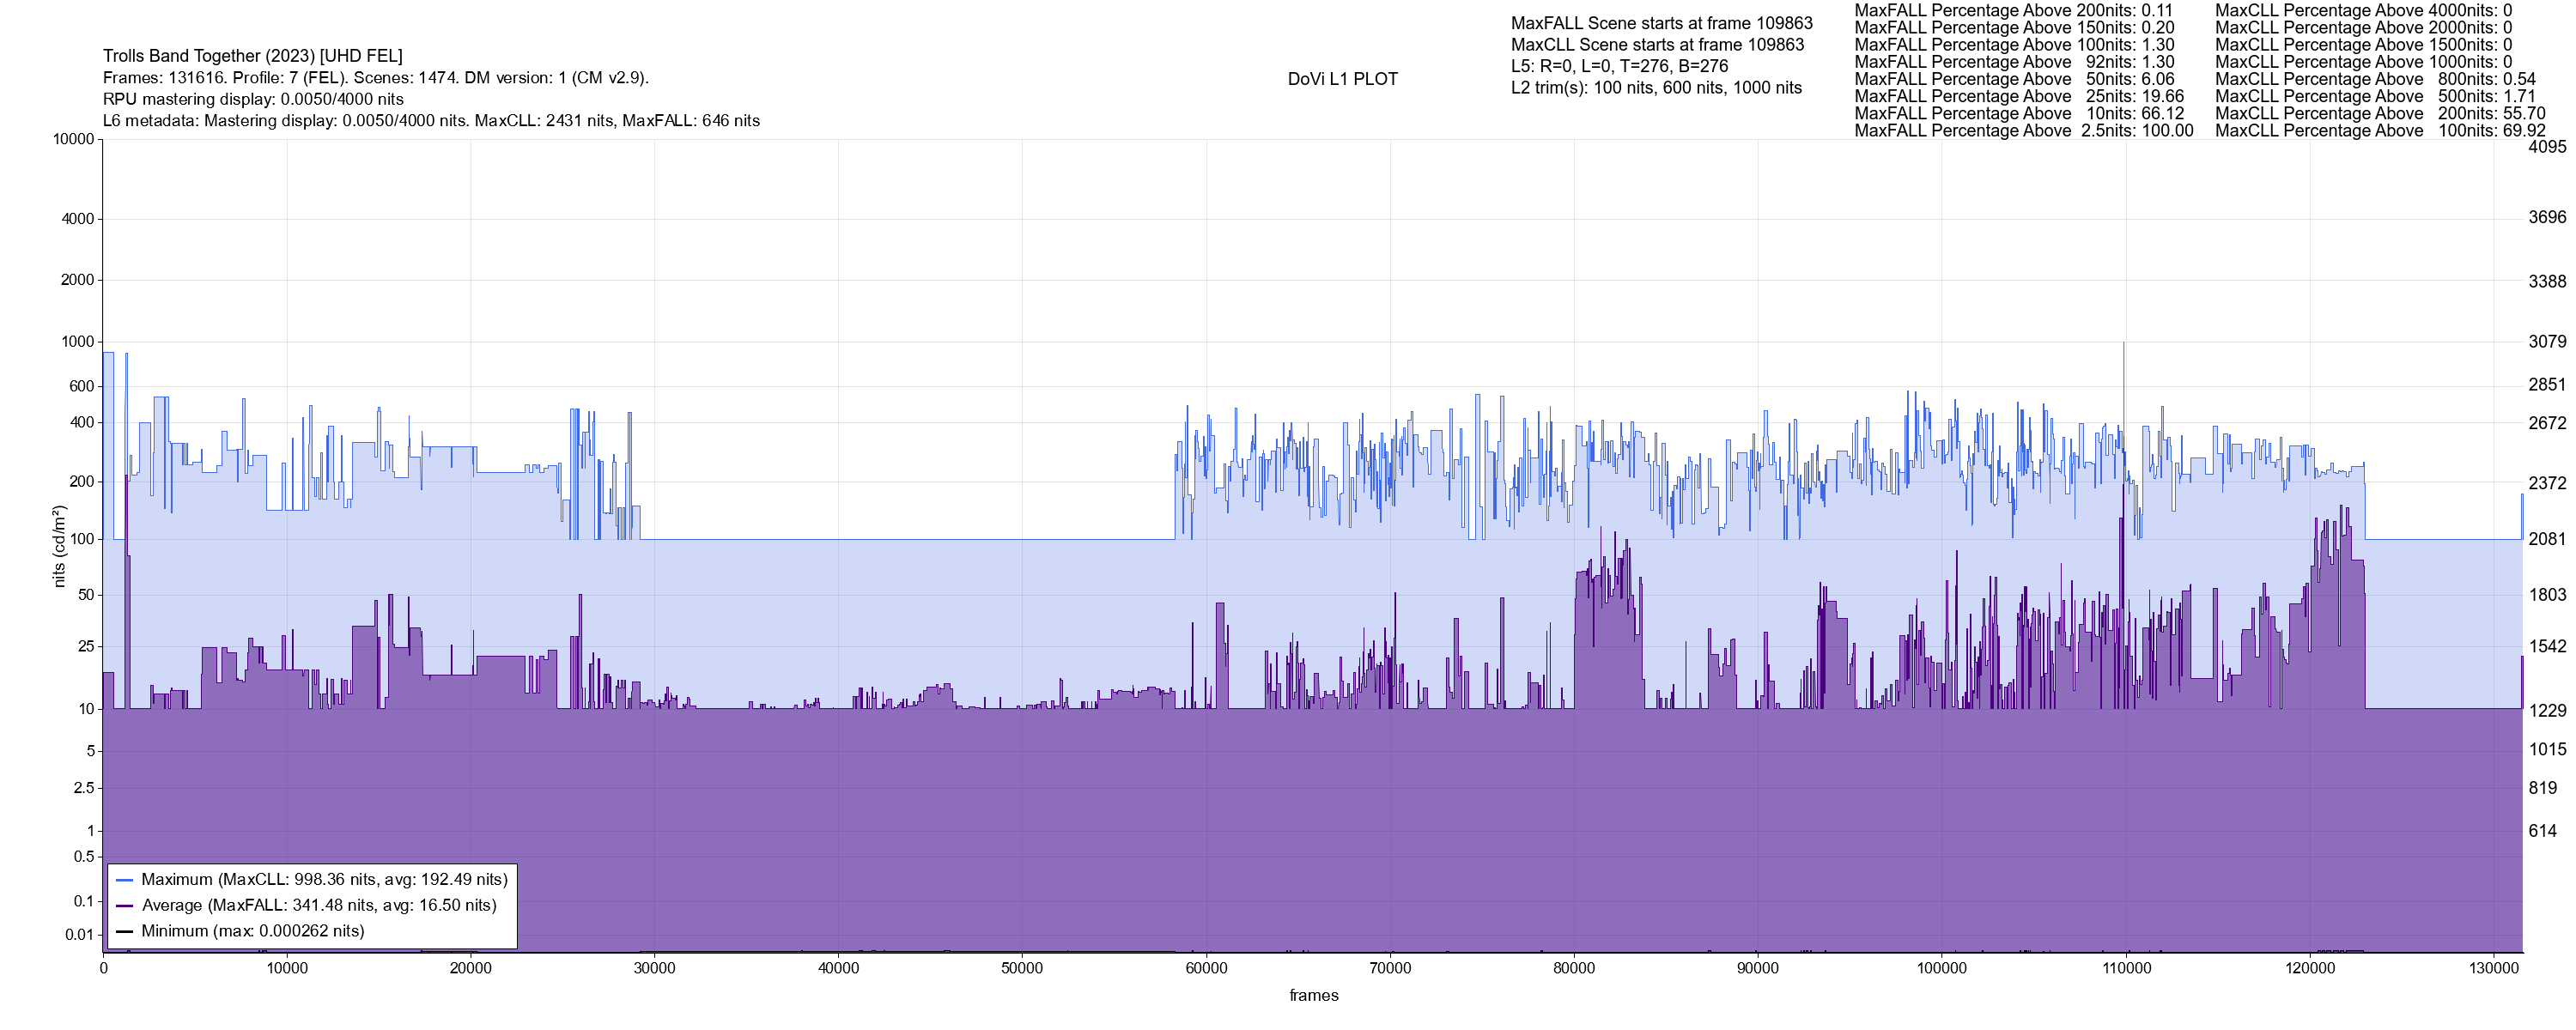Click the 10000 y-axis top tick label
Screen dimensions: 2576x1030
click(x=73, y=139)
